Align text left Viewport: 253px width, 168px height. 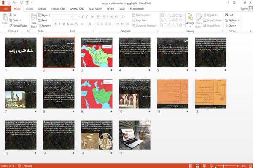98,24
